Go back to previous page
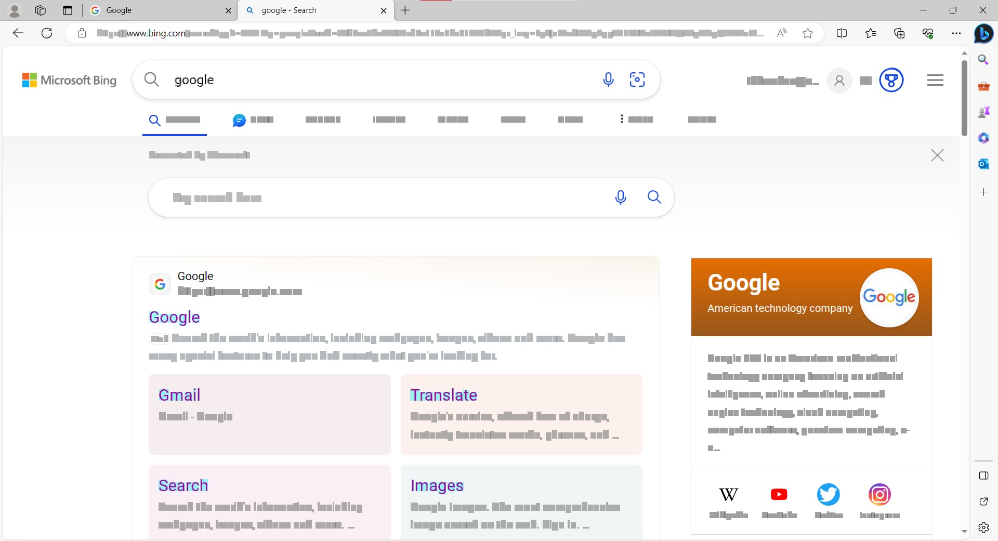This screenshot has height=541, width=998. 18,33
